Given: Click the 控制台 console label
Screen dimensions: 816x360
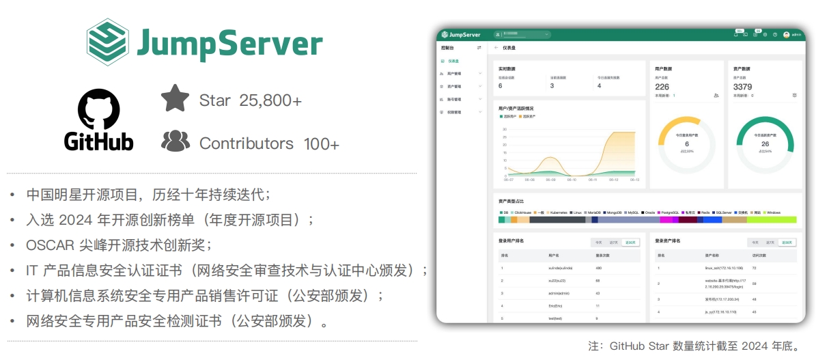Looking at the screenshot, I should [447, 47].
